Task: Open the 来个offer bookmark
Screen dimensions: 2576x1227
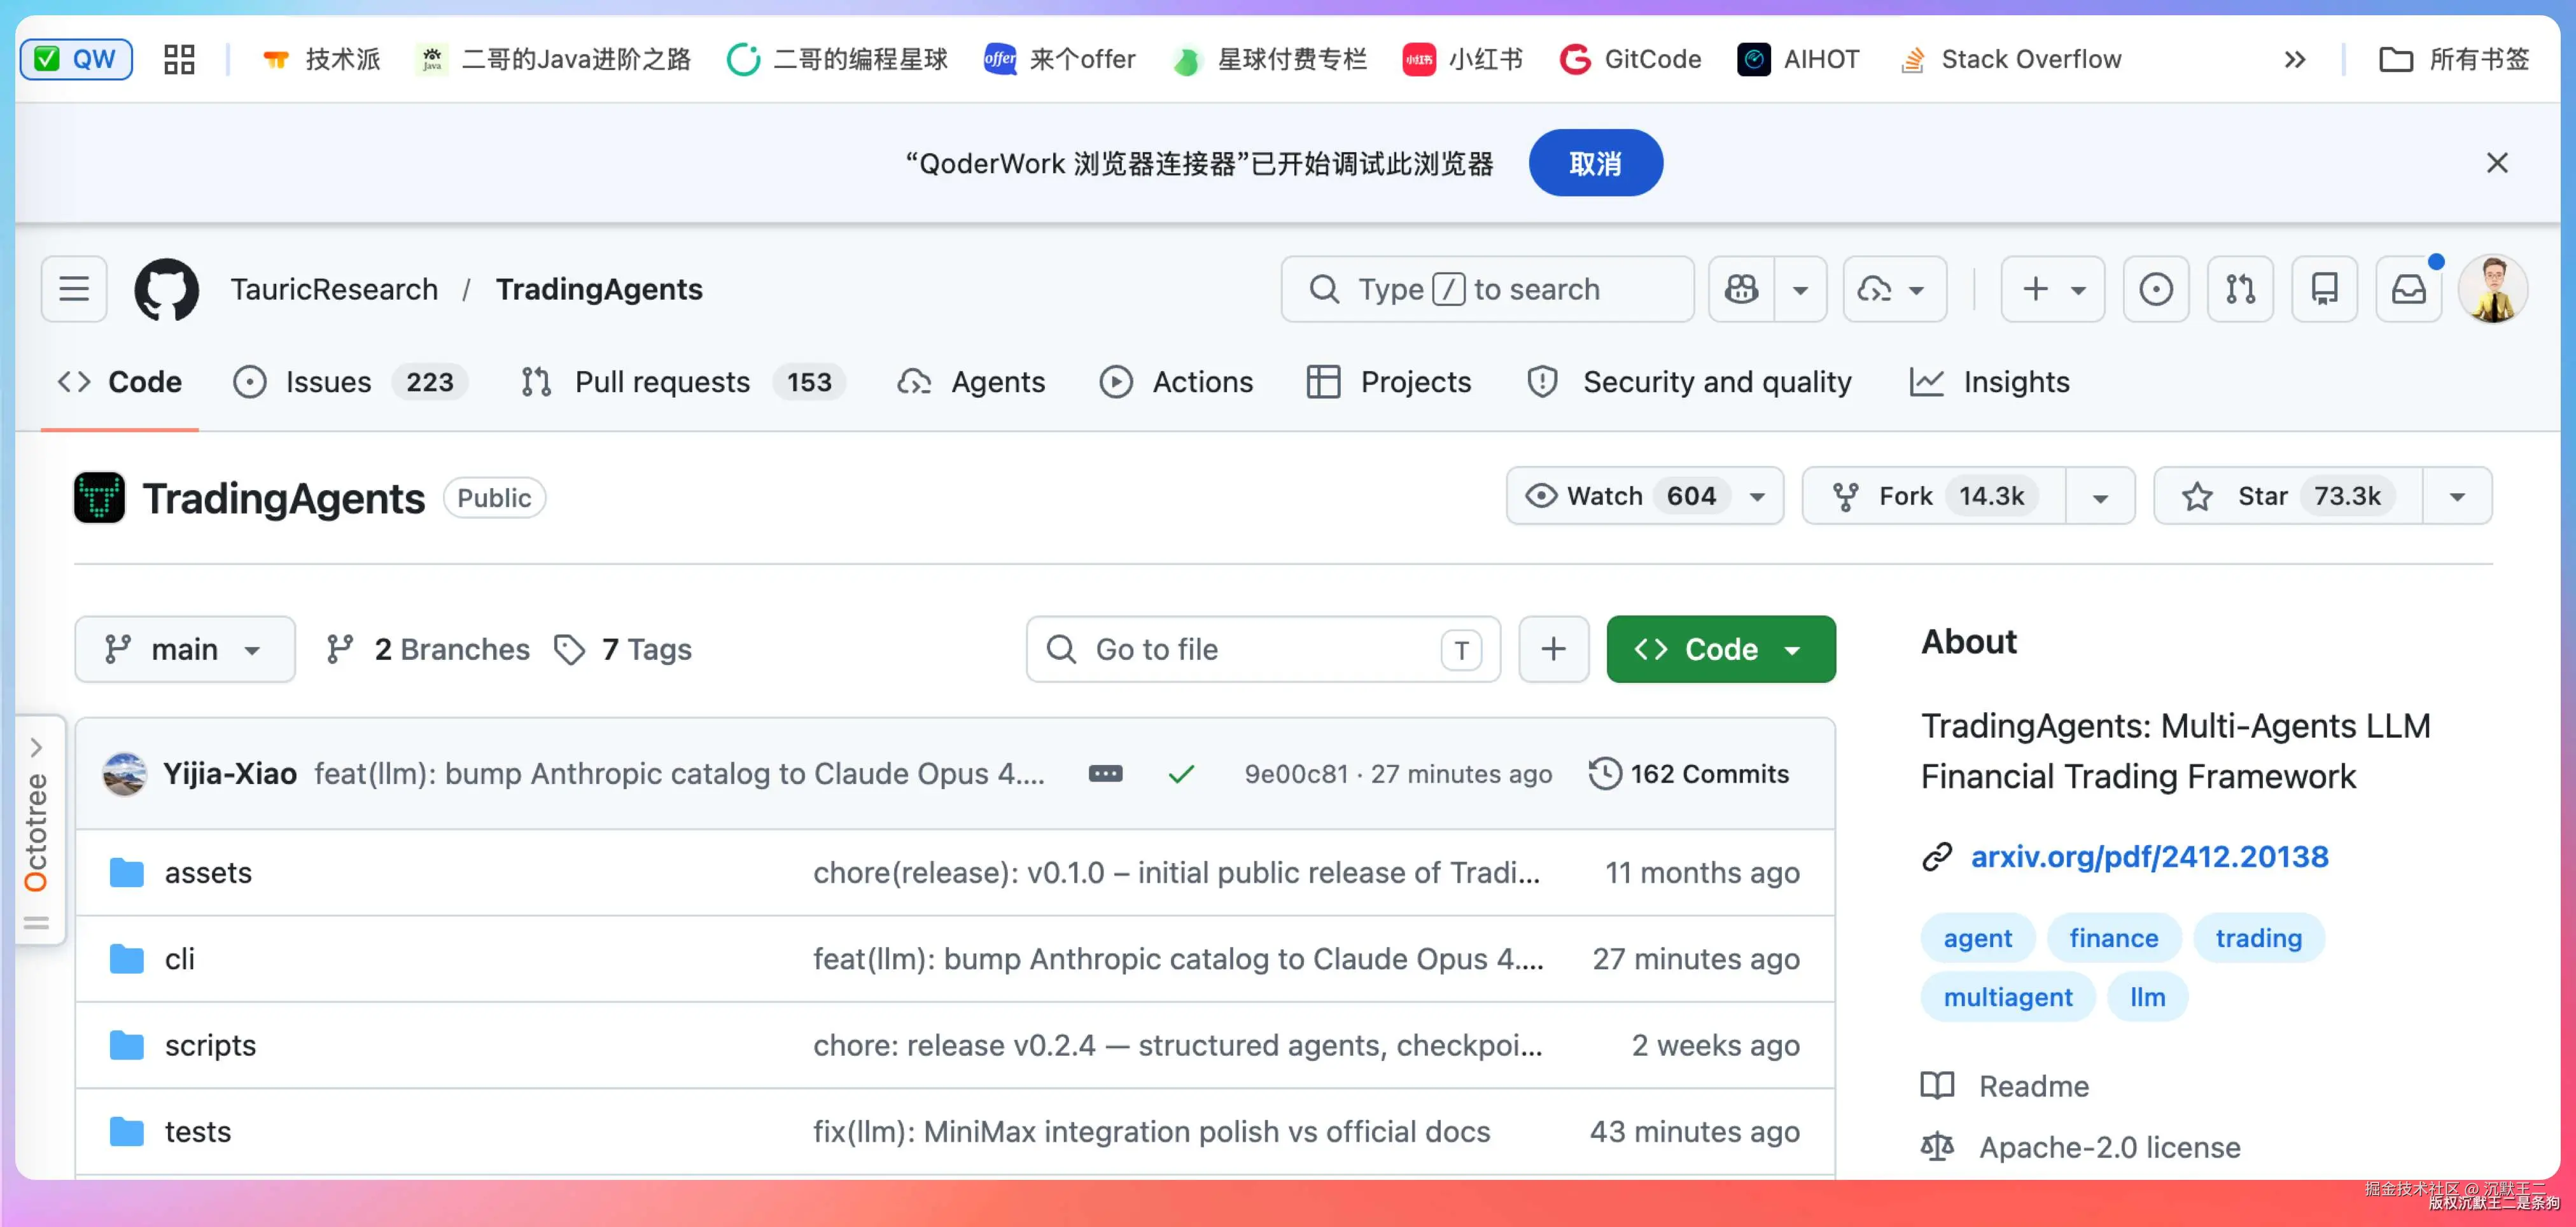Action: point(1060,59)
